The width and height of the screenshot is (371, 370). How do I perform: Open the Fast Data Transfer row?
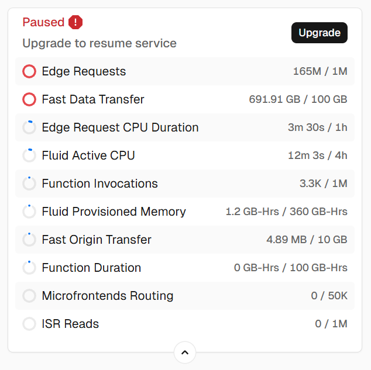tap(185, 99)
